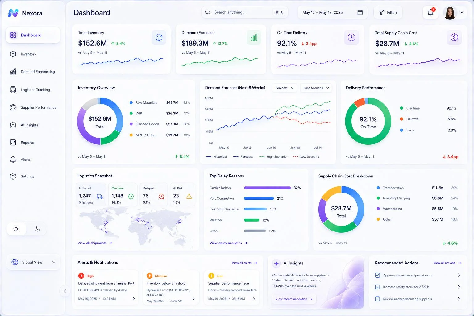The height and width of the screenshot is (316, 474).
Task: Open the Forecast dropdown in Demand Forecast
Action: point(285,88)
